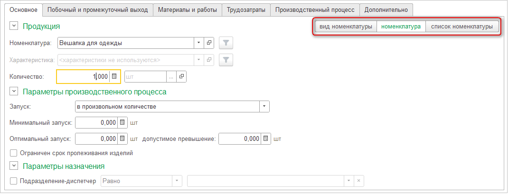
Task: Toggle the Подразделение-диспетчер checkbox
Action: (13, 181)
